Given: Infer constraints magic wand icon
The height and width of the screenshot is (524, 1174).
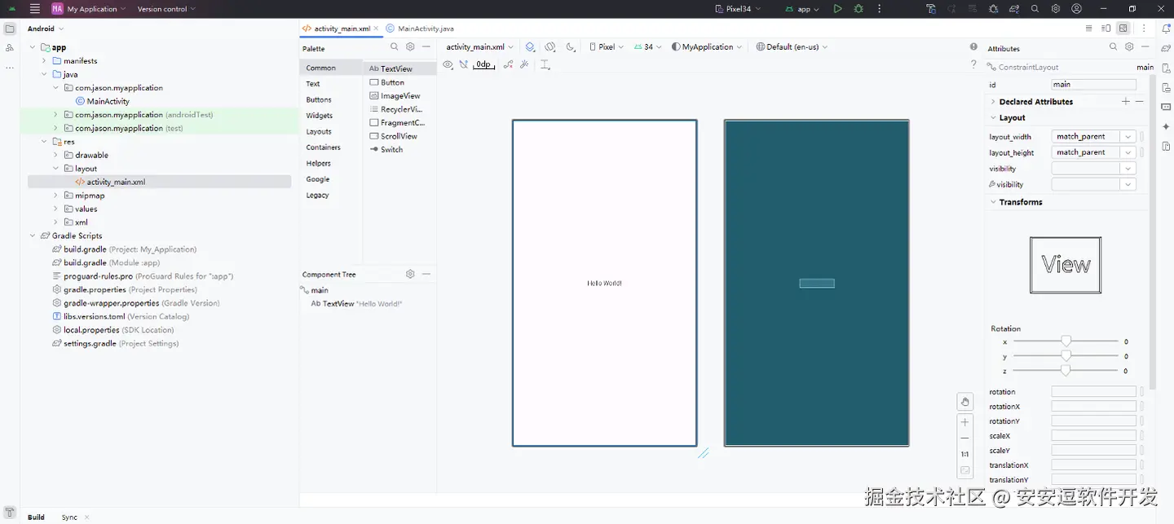Looking at the screenshot, I should point(524,64).
